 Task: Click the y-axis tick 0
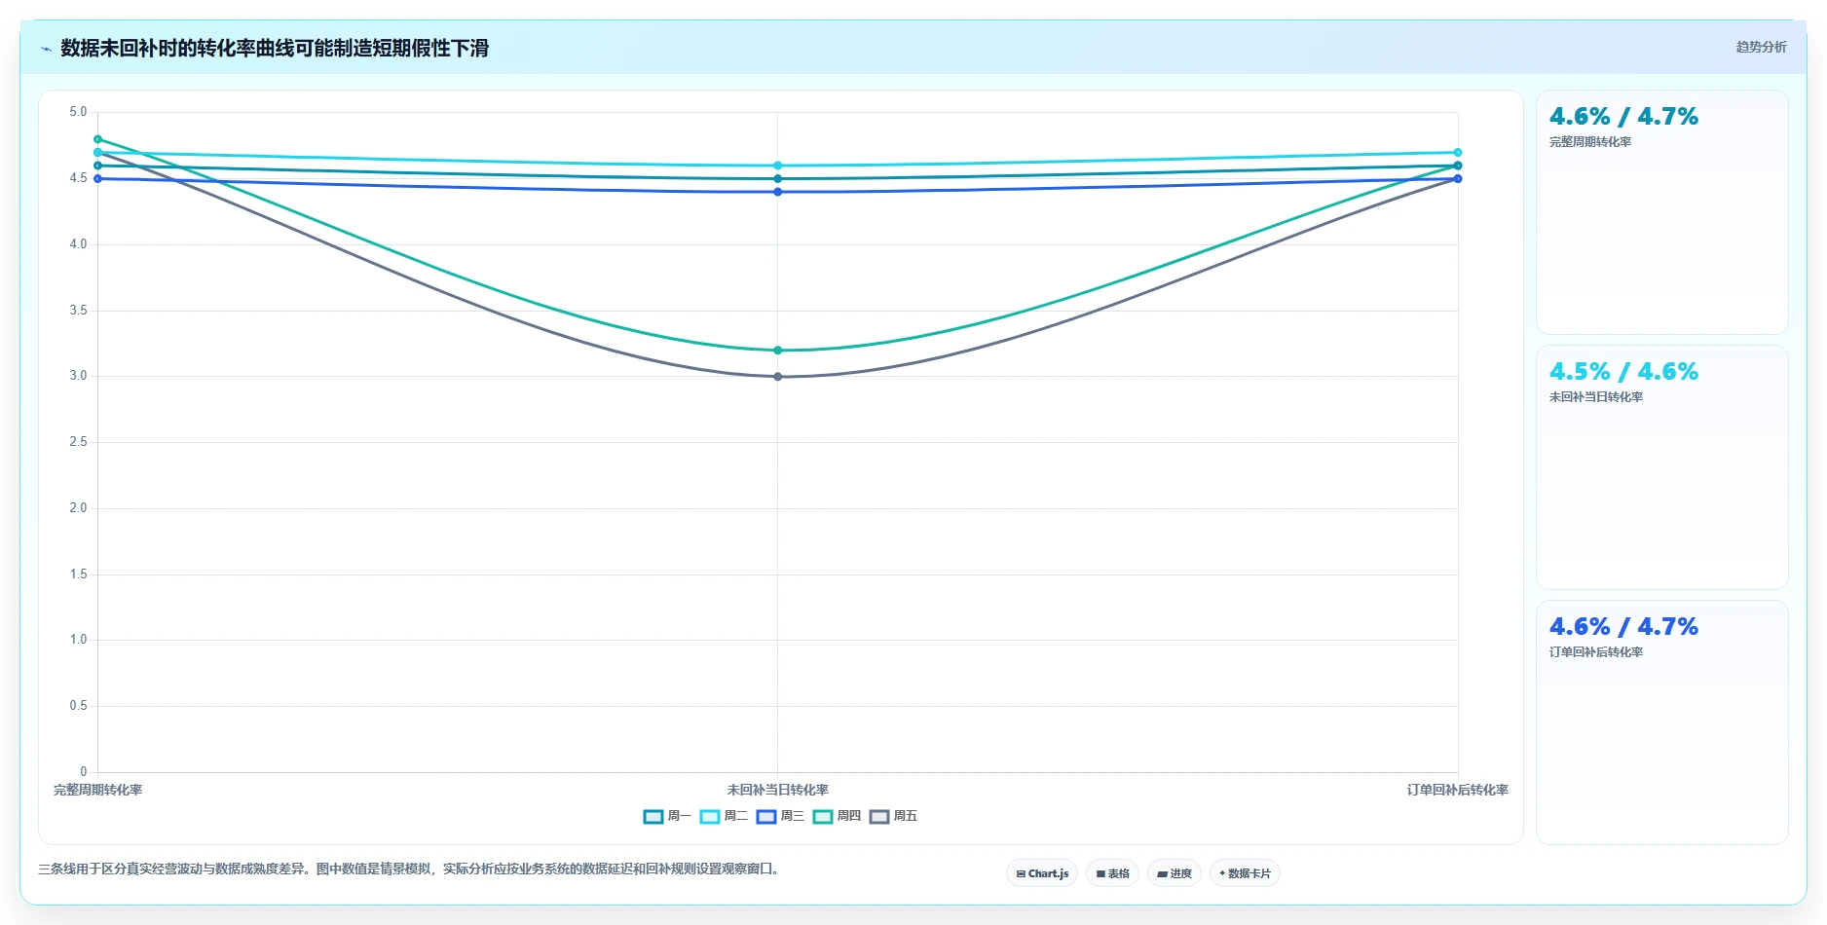point(83,772)
